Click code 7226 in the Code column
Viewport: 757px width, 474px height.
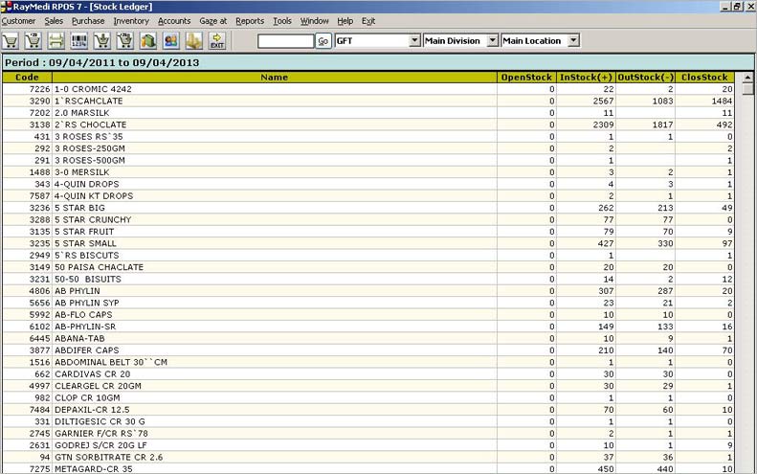[39, 89]
